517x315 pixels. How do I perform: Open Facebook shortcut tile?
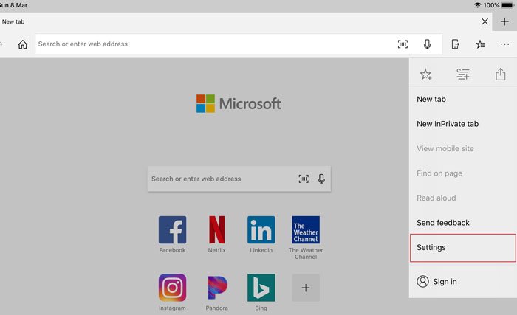(x=172, y=235)
